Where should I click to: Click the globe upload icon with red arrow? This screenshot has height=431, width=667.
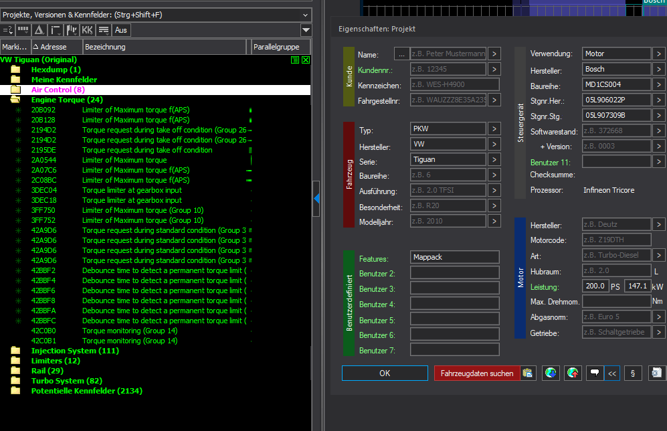coord(573,373)
